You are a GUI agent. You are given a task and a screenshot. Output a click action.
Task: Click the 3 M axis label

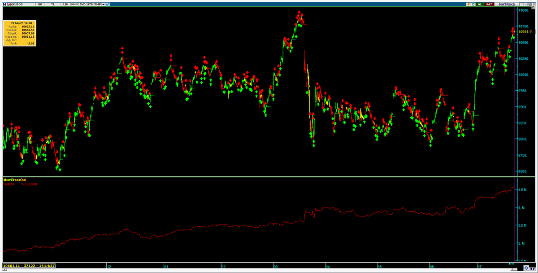tap(522, 243)
